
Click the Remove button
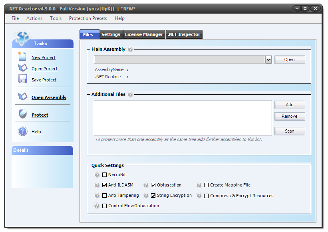point(290,116)
